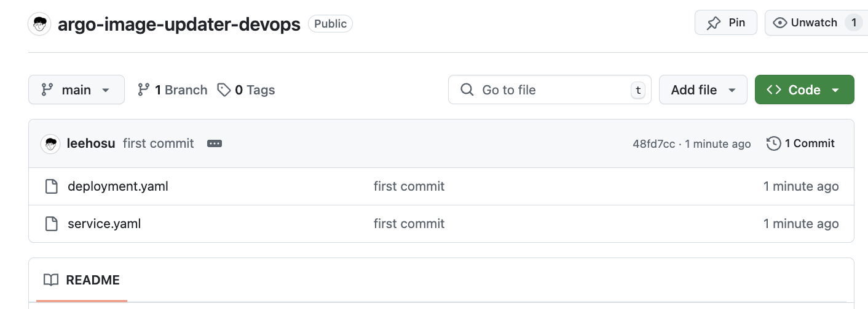Click the magnifier icon in Go to file
The height and width of the screenshot is (309, 868).
pos(467,90)
